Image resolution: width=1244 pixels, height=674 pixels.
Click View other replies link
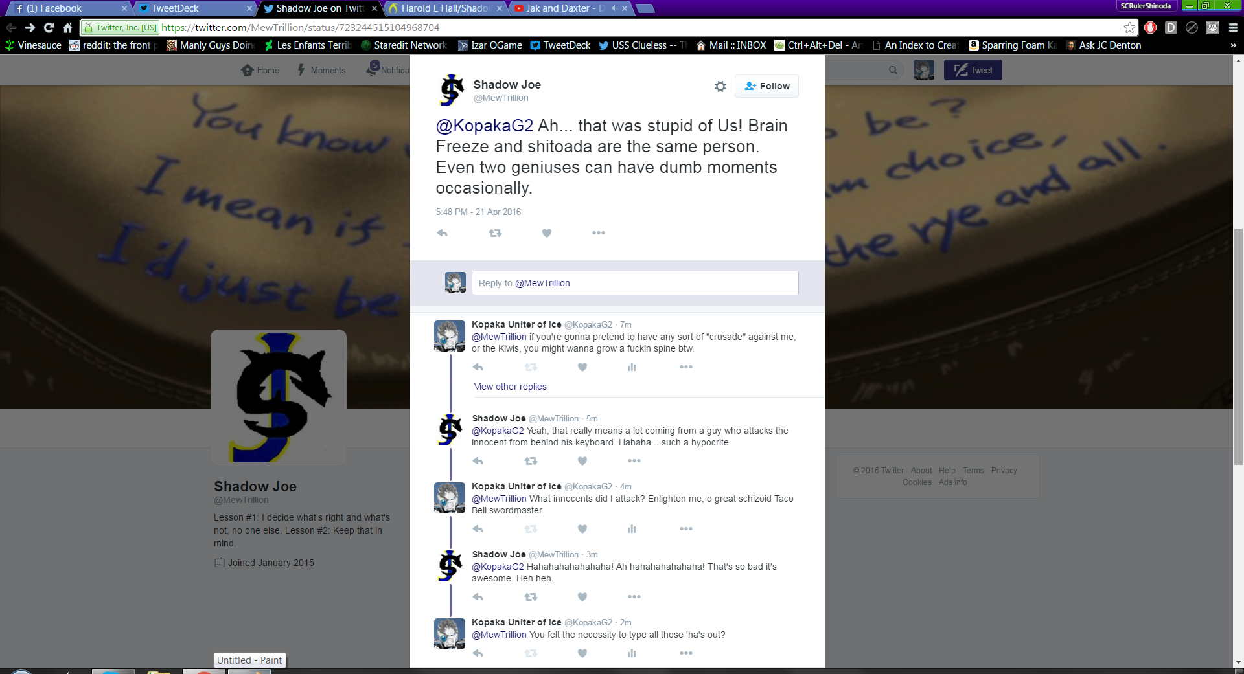coord(510,387)
